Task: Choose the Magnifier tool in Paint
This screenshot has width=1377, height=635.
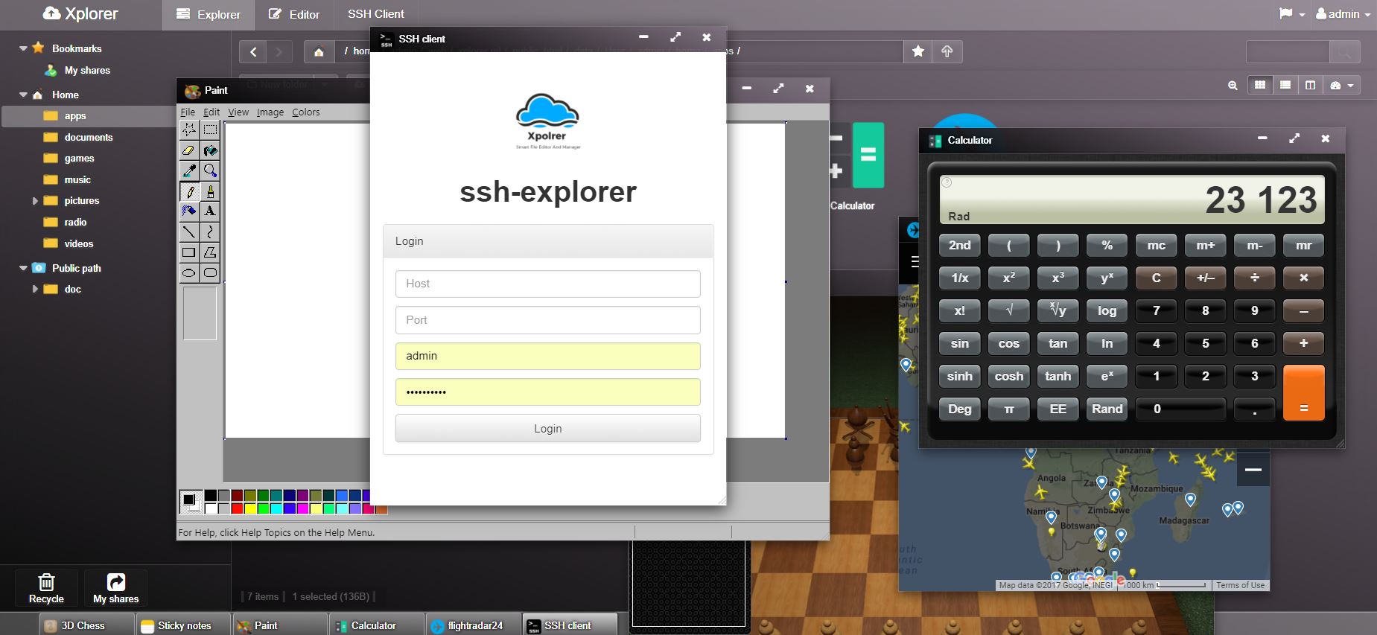Action: [x=211, y=170]
